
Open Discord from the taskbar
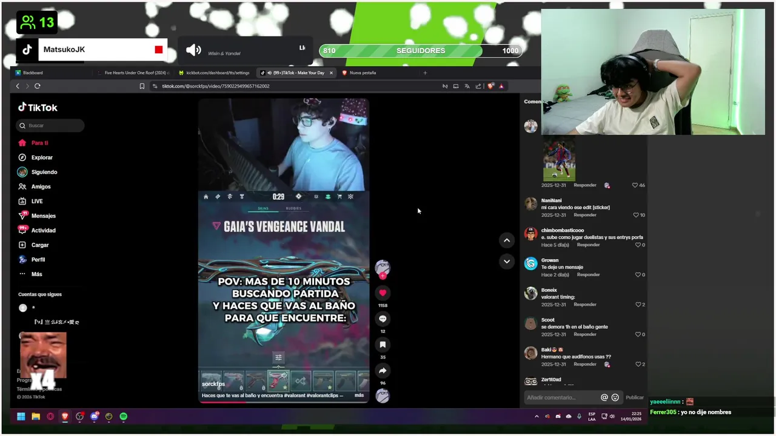click(x=95, y=417)
